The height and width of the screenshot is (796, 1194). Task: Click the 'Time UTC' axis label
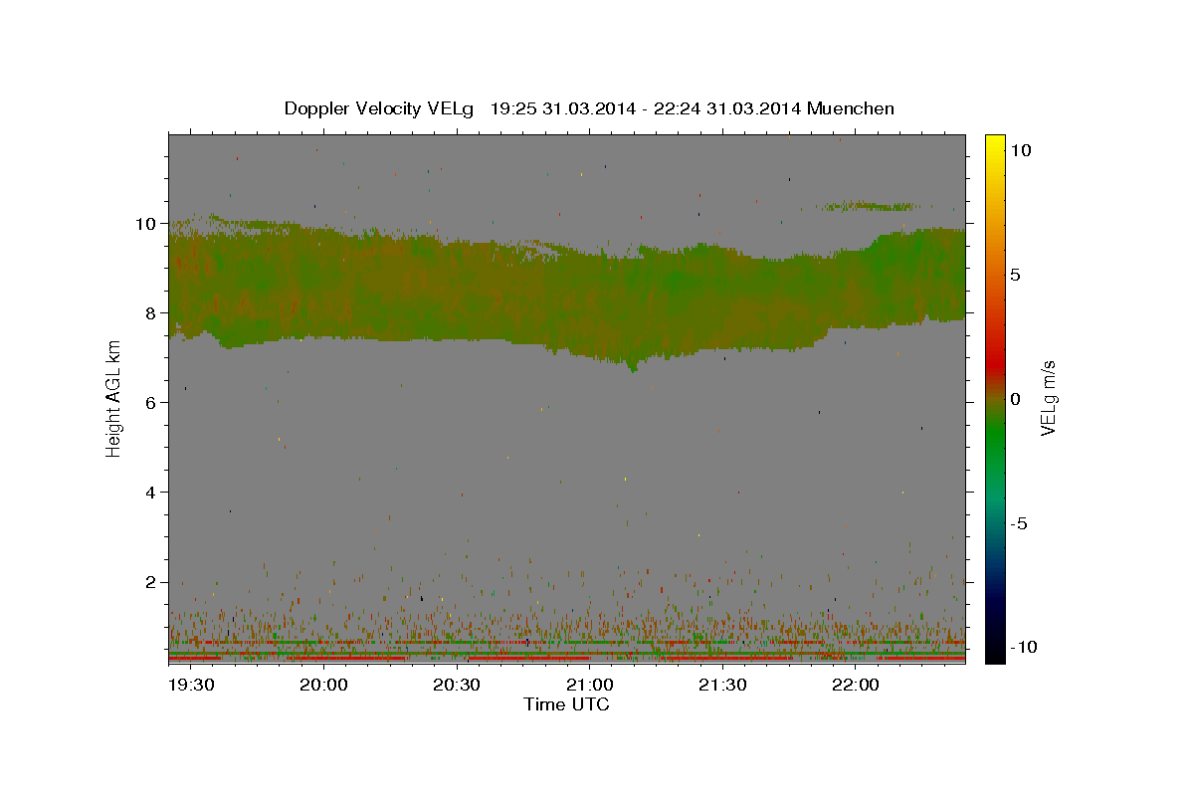[x=566, y=704]
